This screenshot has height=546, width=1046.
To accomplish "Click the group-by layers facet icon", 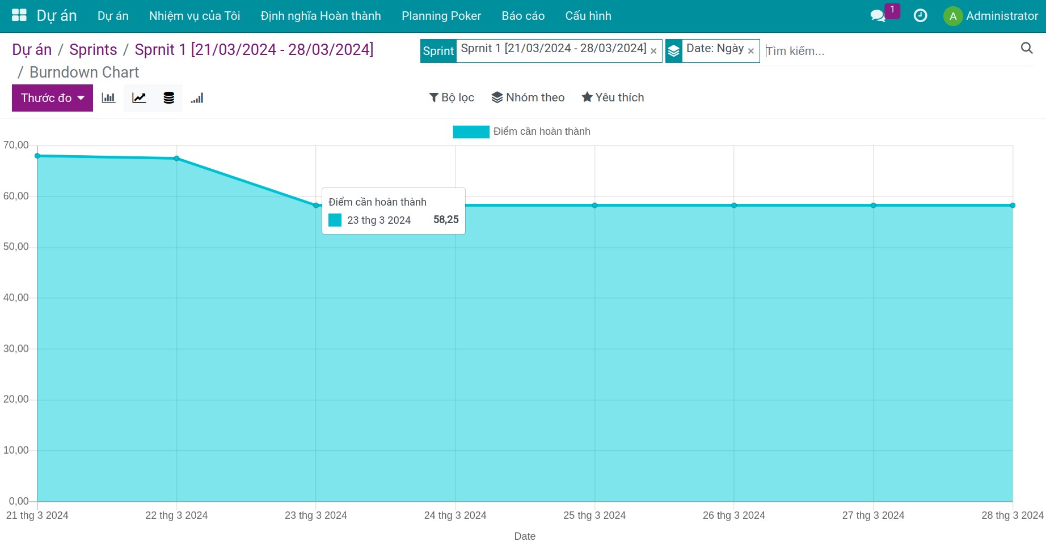I will tap(673, 51).
